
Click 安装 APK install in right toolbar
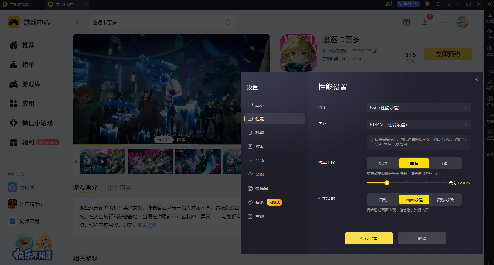[x=490, y=118]
